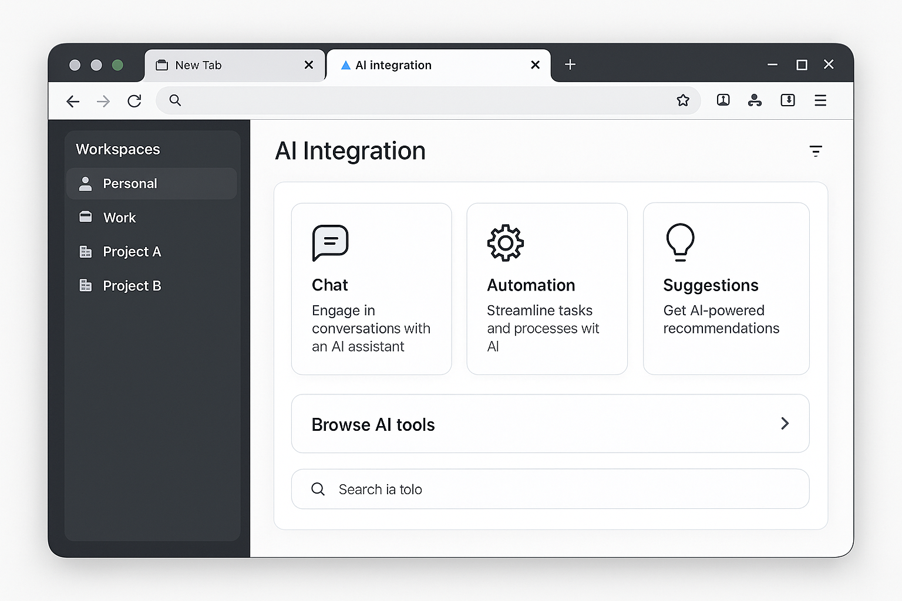Switch to the New Tab tab
This screenshot has height=601, width=902.
(235, 65)
